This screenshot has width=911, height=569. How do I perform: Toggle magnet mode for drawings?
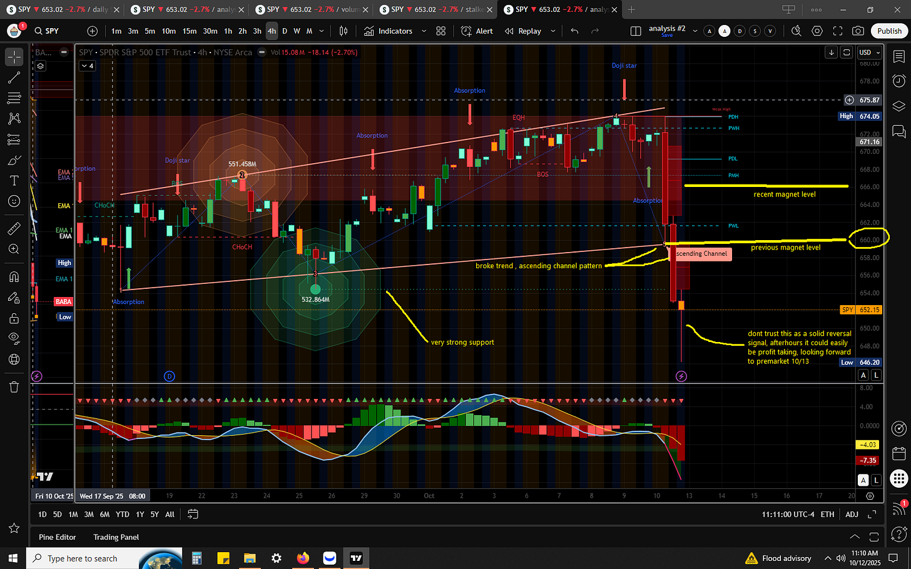coord(14,277)
